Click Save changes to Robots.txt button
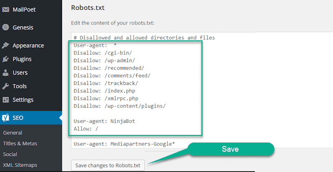This screenshot has width=333, height=172. point(108,165)
